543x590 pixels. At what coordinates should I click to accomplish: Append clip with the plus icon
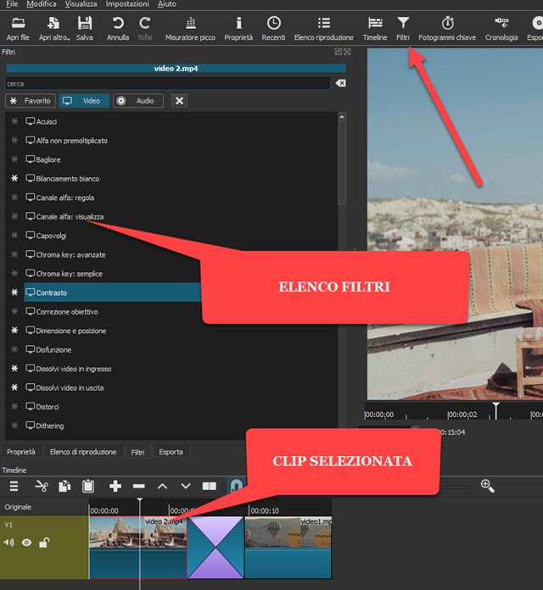[115, 486]
